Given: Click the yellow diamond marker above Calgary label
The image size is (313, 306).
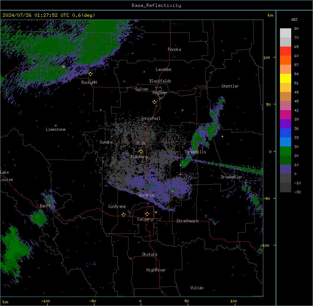Looking at the screenshot, I should tap(147, 214).
